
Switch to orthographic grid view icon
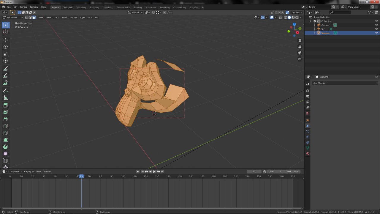coord(300,59)
